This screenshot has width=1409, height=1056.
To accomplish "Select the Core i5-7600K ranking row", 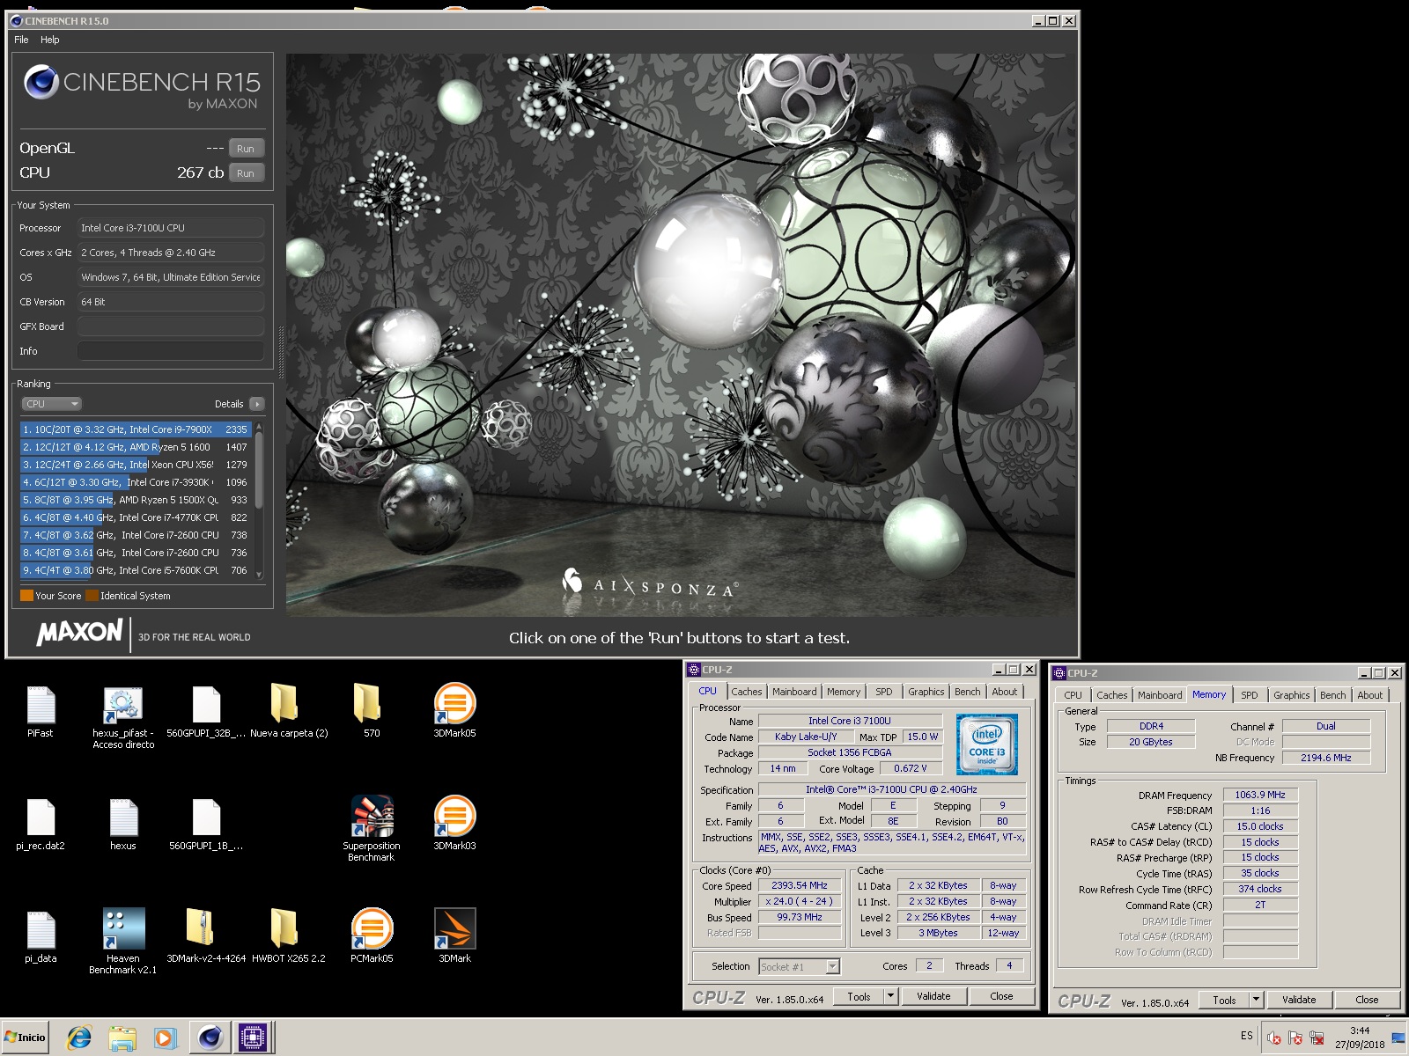I will [x=136, y=570].
